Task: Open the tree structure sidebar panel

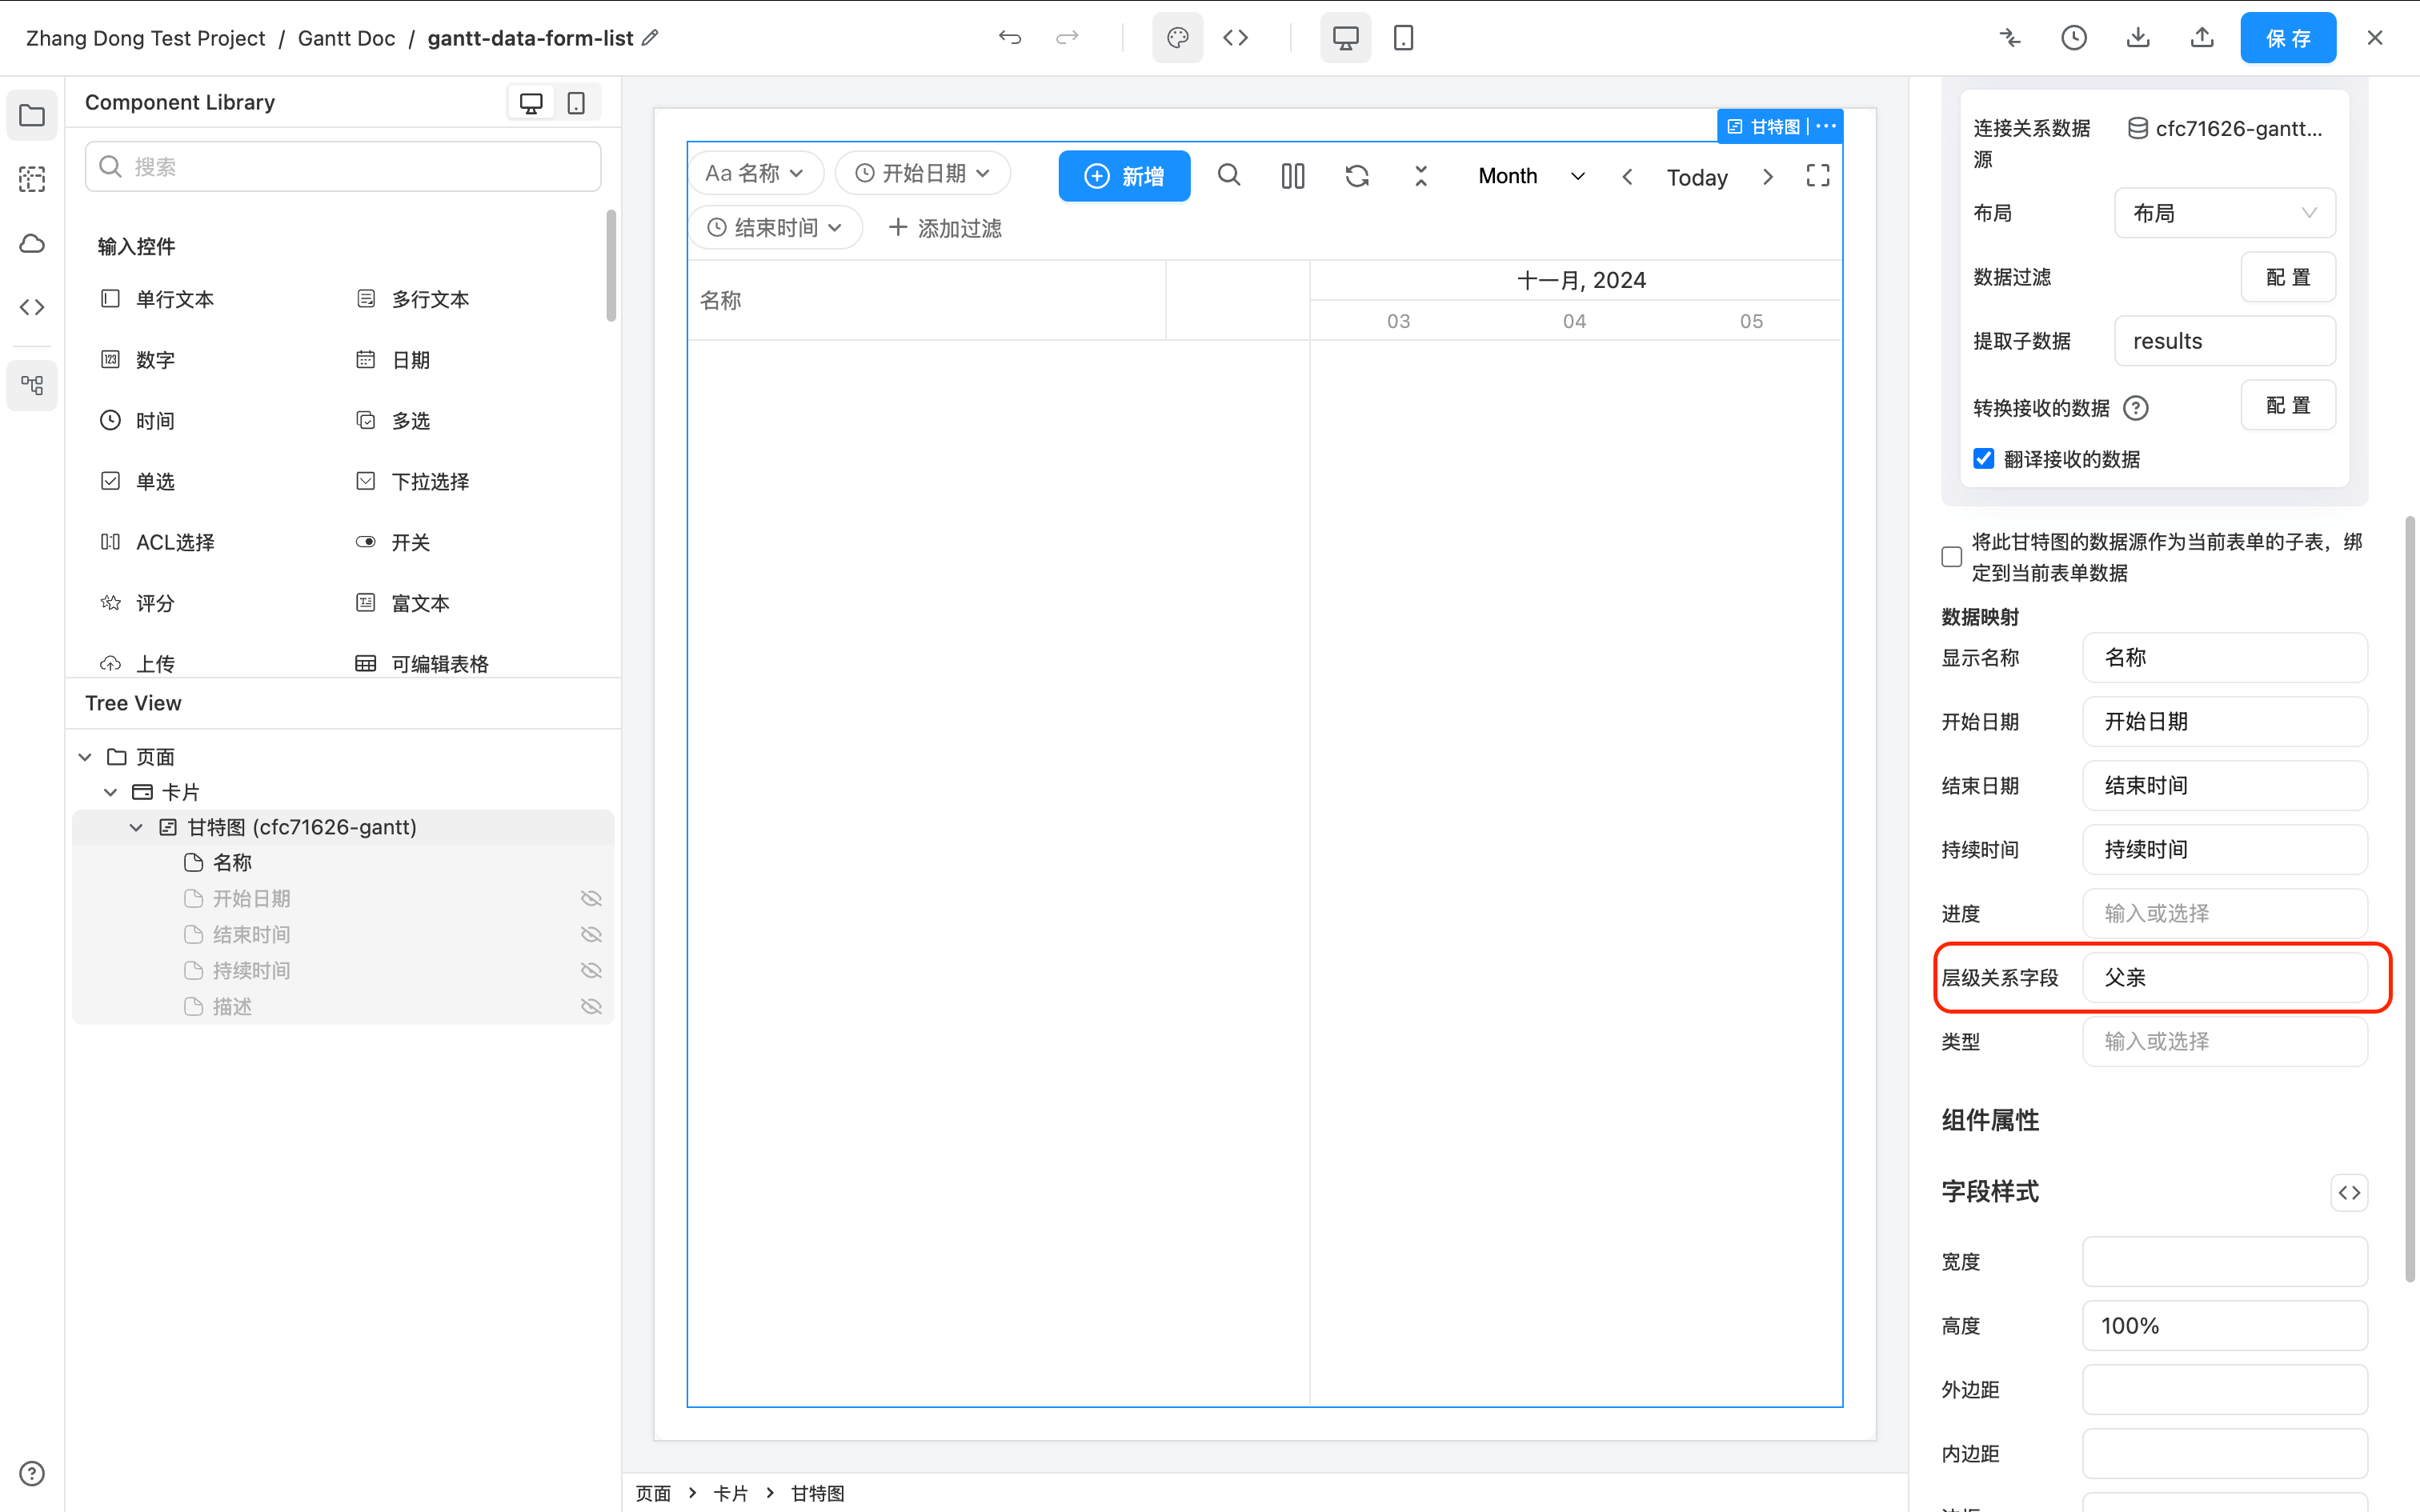Action: tap(32, 385)
